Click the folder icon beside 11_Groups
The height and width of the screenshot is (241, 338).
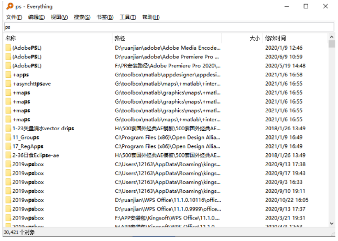pos(8,137)
